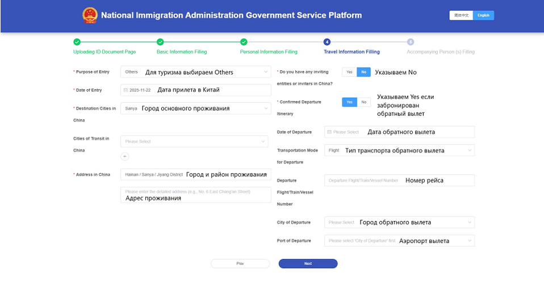The width and height of the screenshot is (544, 284).
Task: Click the calendar icon in Date of Entry
Action: [125, 90]
